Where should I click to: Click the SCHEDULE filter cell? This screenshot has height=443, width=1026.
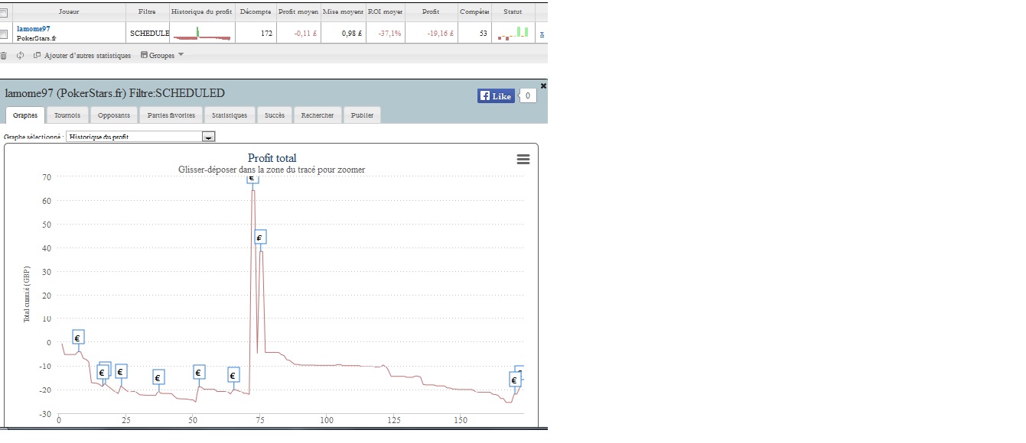click(x=149, y=34)
